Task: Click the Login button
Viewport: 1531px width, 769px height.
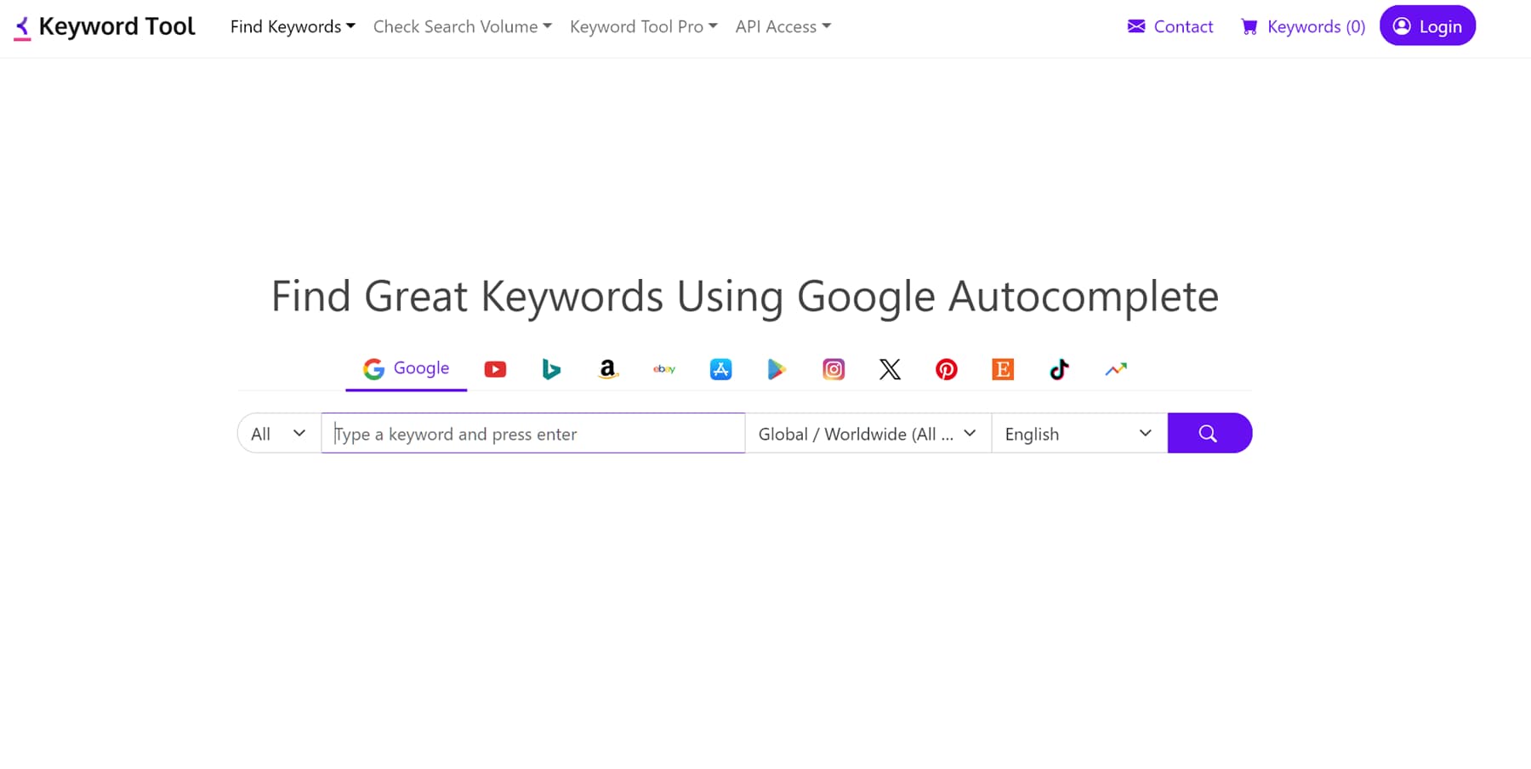Action: point(1427,26)
